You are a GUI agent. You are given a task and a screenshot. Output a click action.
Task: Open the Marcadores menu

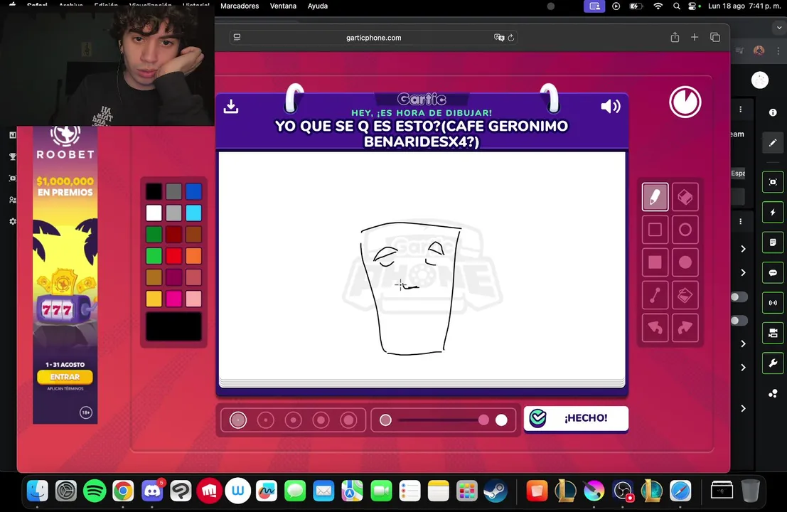tap(240, 6)
